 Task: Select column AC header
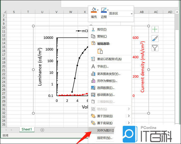156,12
